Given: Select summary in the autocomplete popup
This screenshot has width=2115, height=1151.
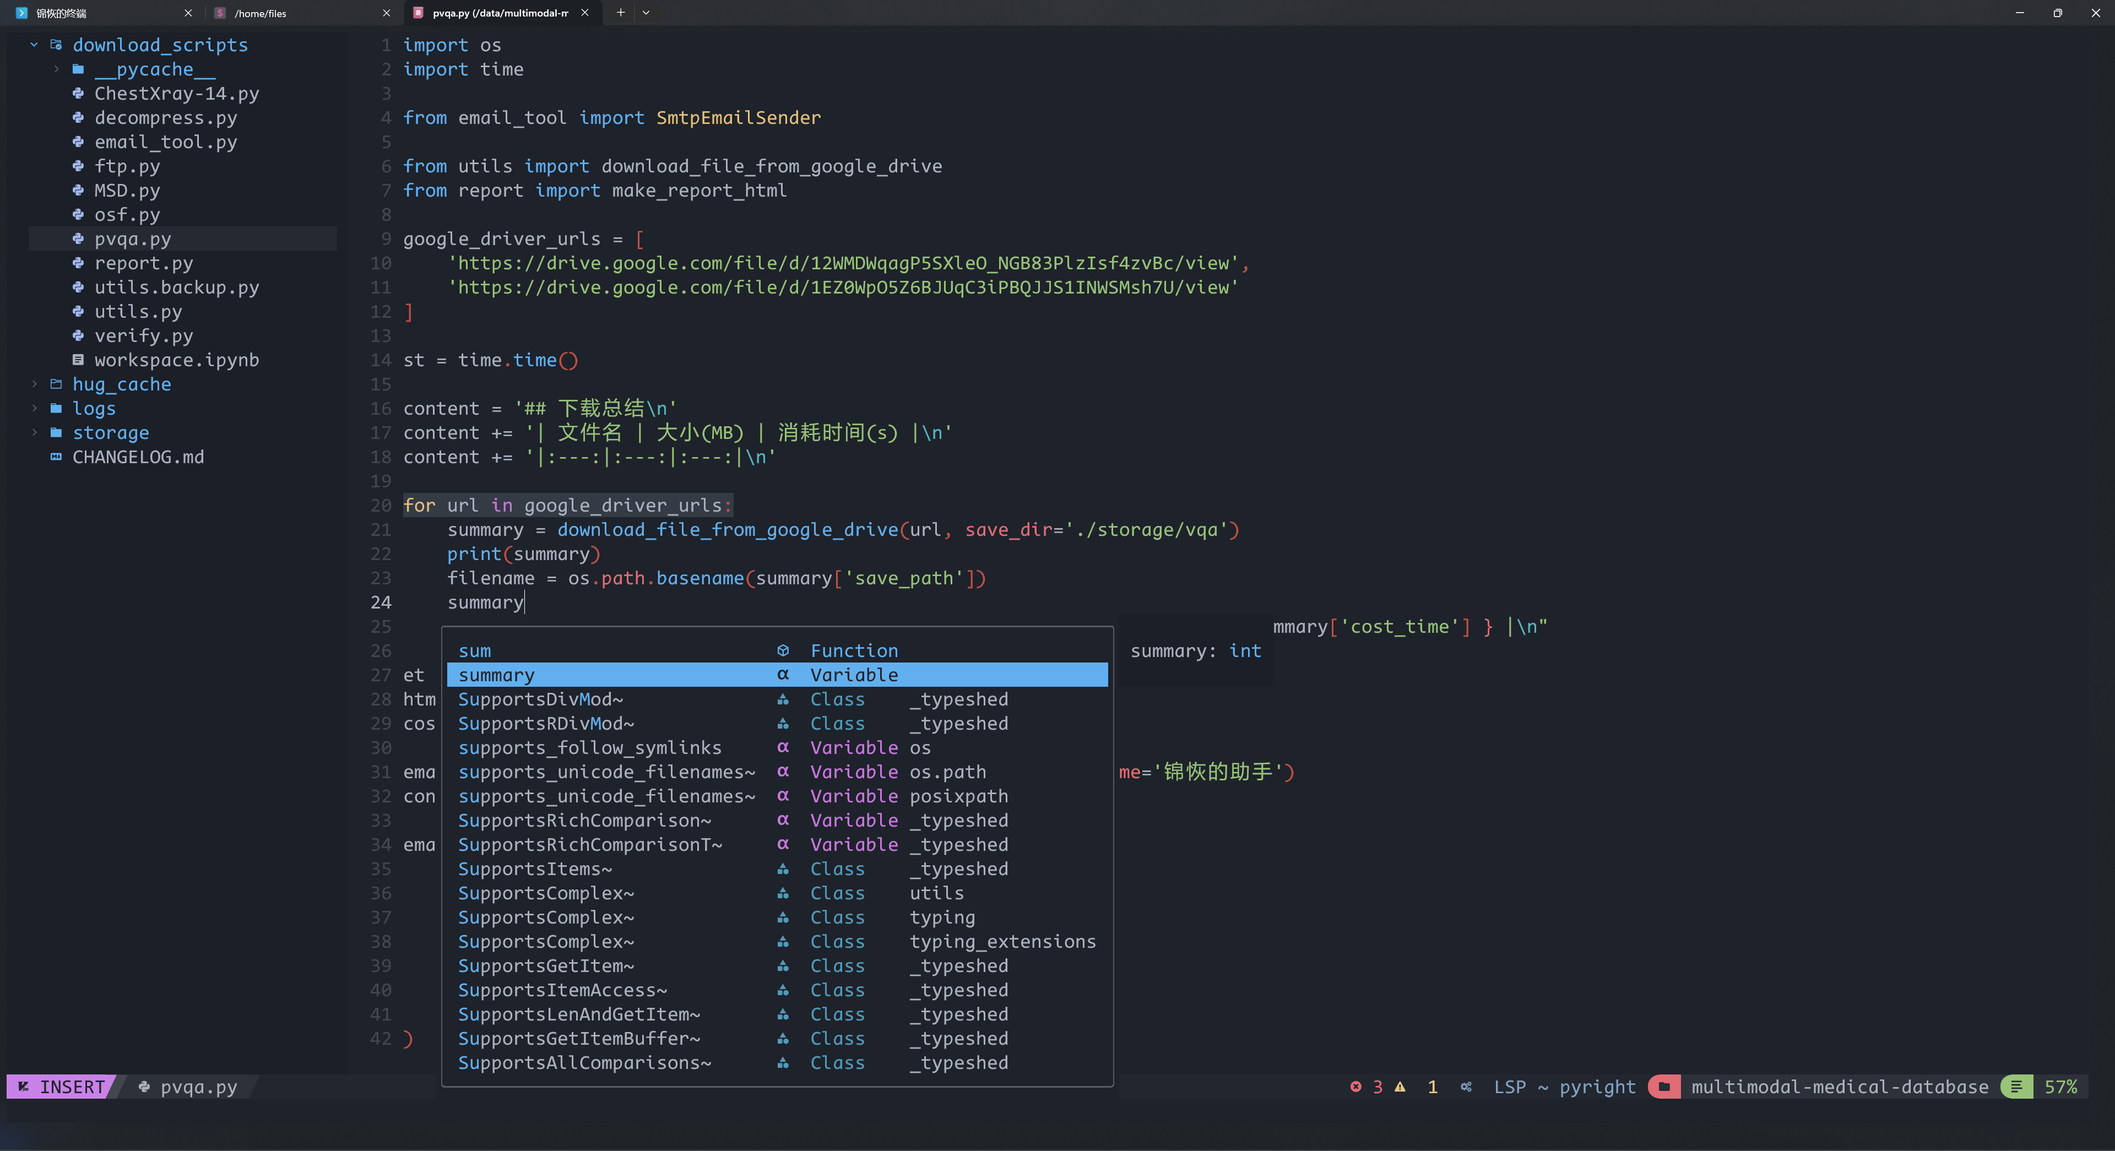Looking at the screenshot, I should point(496,675).
